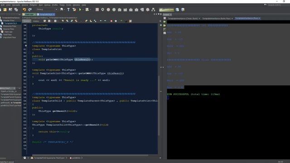
Task: Select the Source view tab
Action: tap(26, 21)
